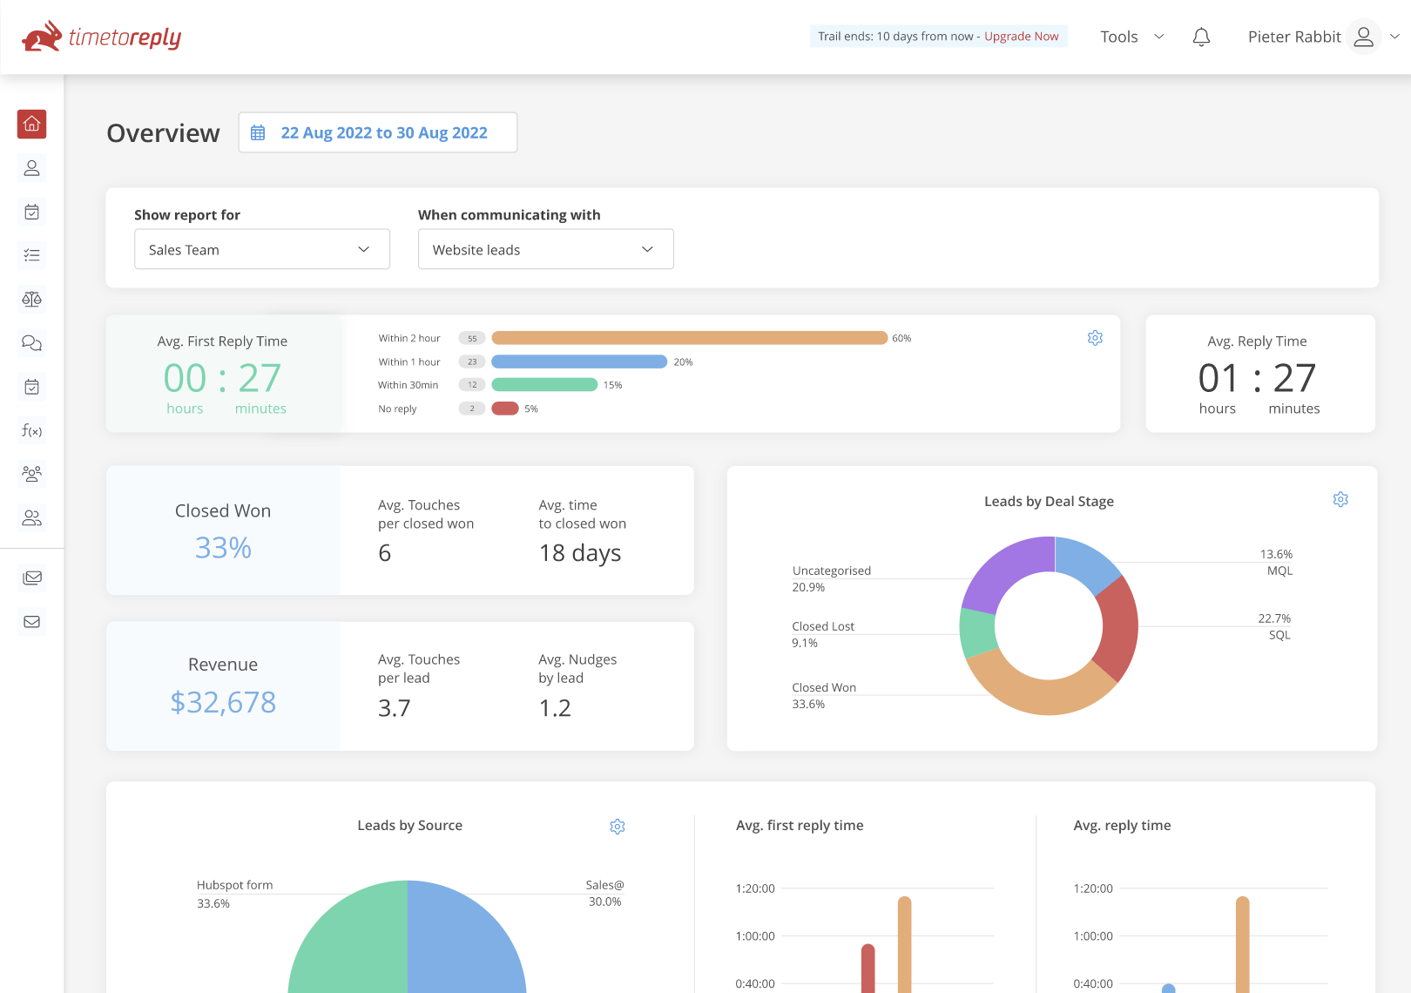The image size is (1411, 993).
Task: Click the "Avg. first reply time" chart title
Action: (800, 825)
